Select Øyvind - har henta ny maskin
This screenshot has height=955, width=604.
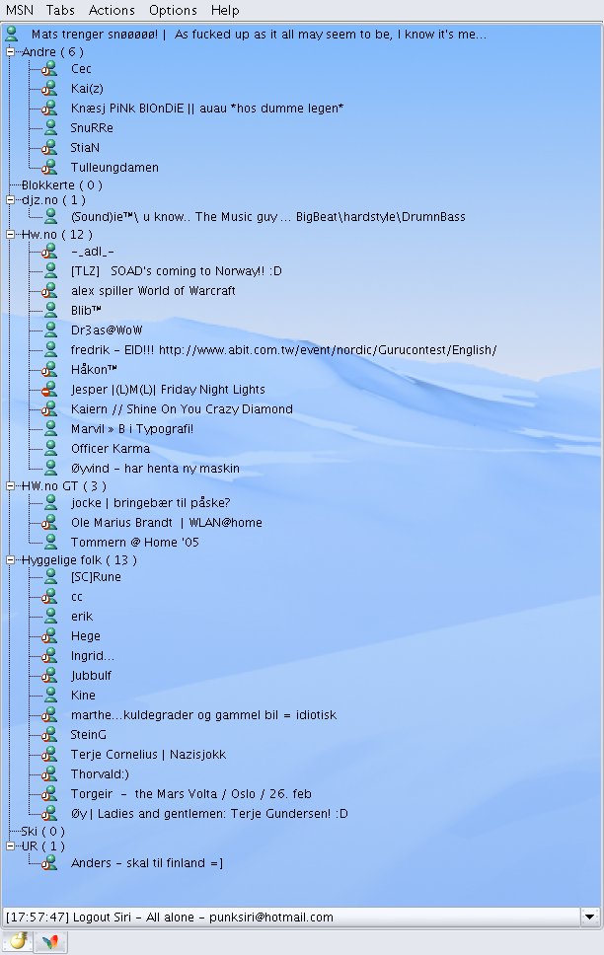(x=155, y=469)
